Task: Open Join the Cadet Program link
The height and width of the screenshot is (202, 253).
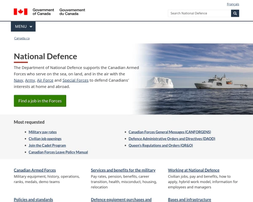Action: pos(47,146)
